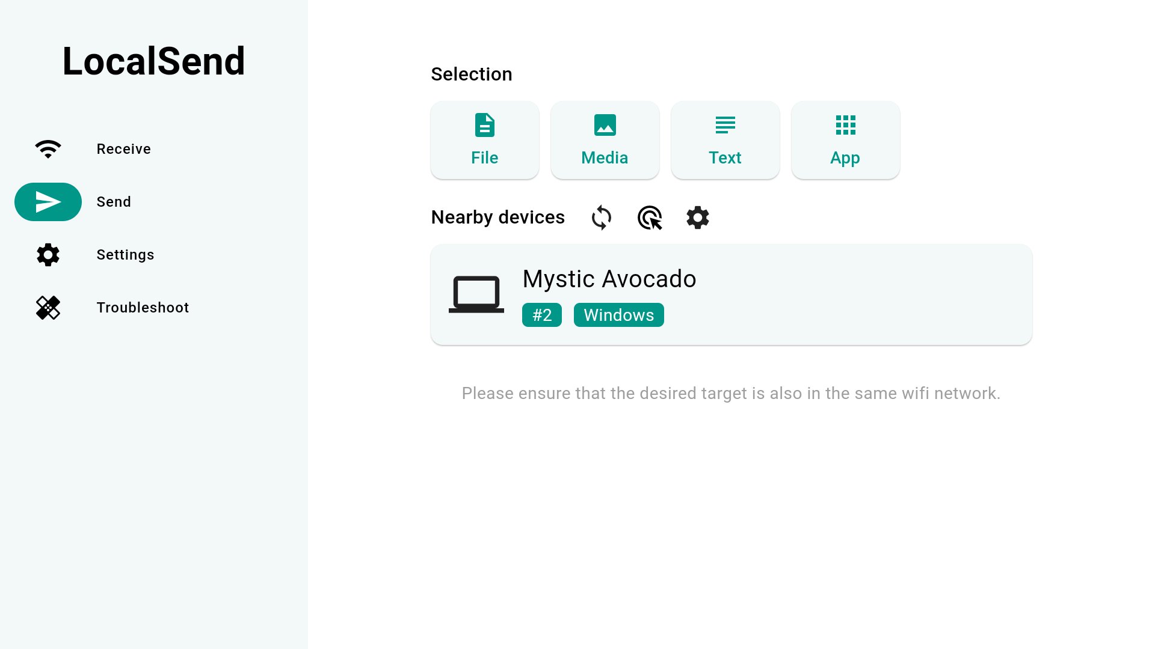
Task: Click the Send paper-plane icon in the sidebar
Action: tap(48, 202)
